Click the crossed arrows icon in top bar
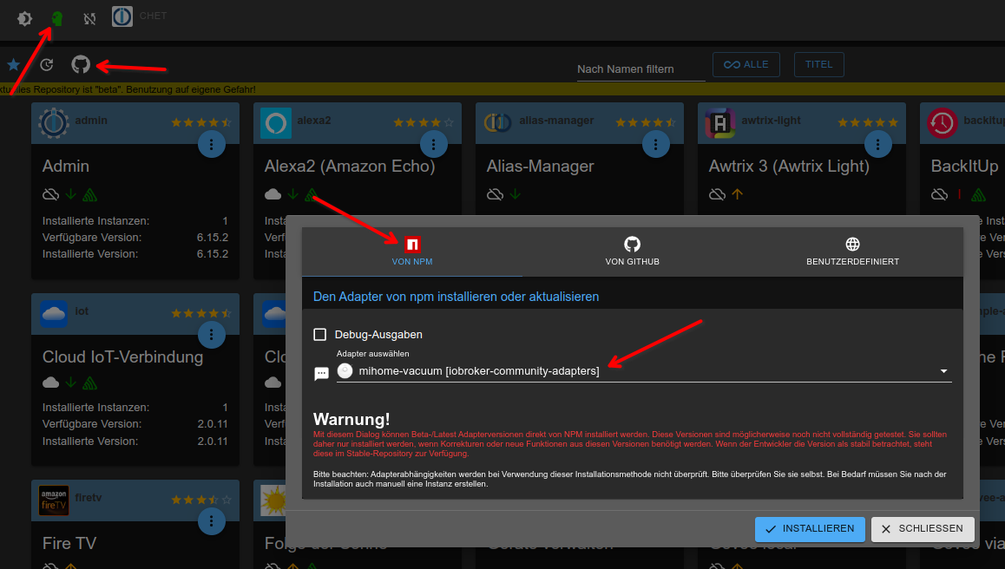The width and height of the screenshot is (1005, 569). 89,18
